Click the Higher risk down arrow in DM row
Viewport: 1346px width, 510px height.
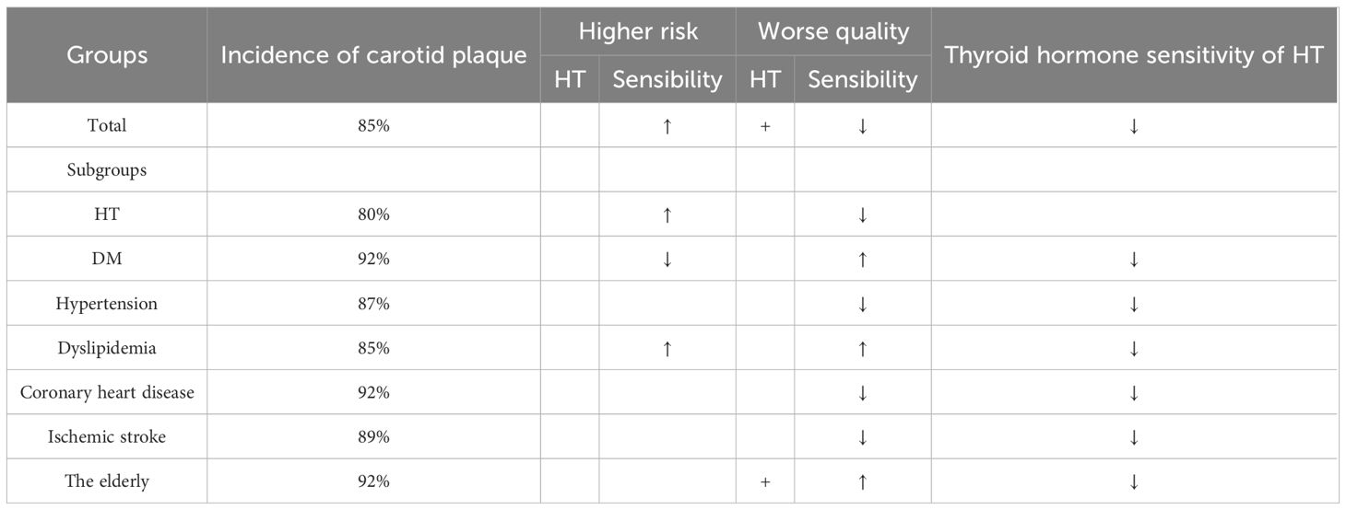coord(667,260)
